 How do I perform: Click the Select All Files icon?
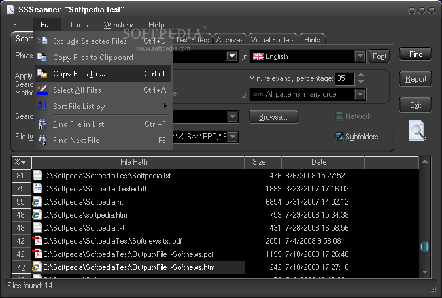click(42, 90)
